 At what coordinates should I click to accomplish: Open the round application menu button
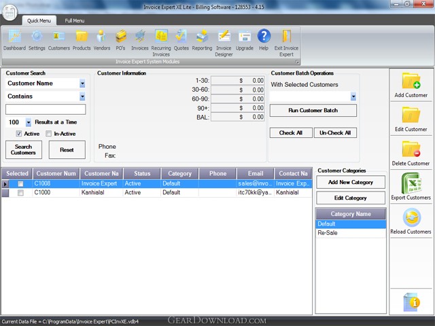pos(10,12)
